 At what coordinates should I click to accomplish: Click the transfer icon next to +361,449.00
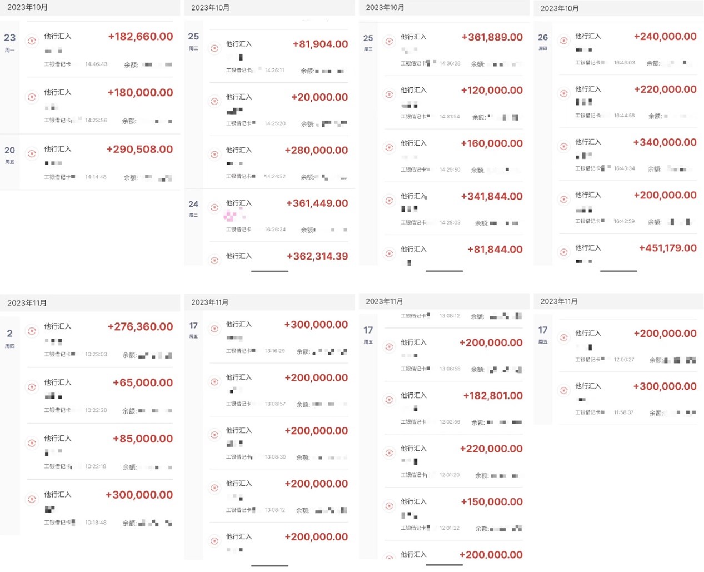pyautogui.click(x=214, y=207)
